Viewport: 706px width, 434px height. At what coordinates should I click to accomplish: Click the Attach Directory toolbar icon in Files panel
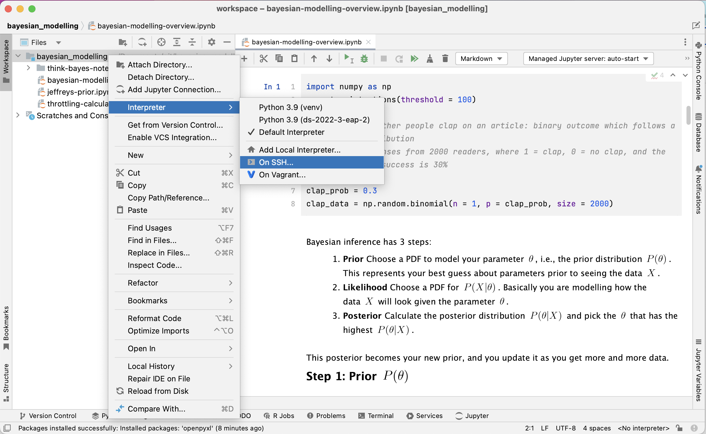(x=123, y=42)
